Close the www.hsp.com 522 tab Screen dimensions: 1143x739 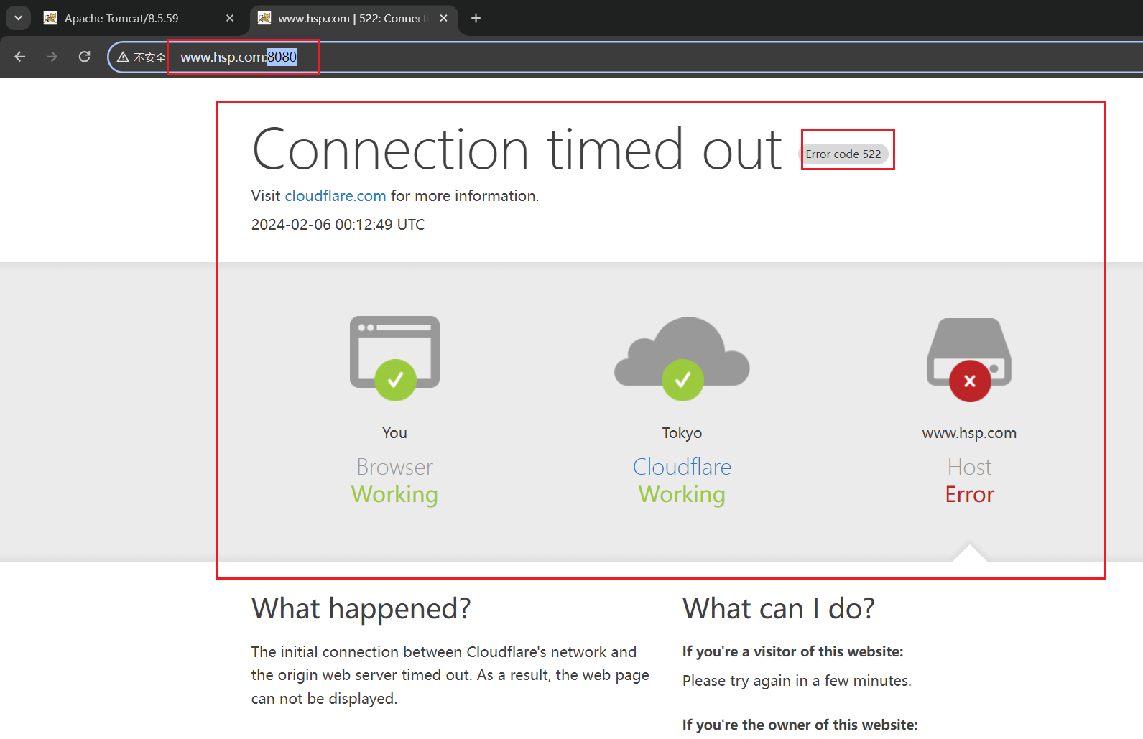(x=444, y=18)
